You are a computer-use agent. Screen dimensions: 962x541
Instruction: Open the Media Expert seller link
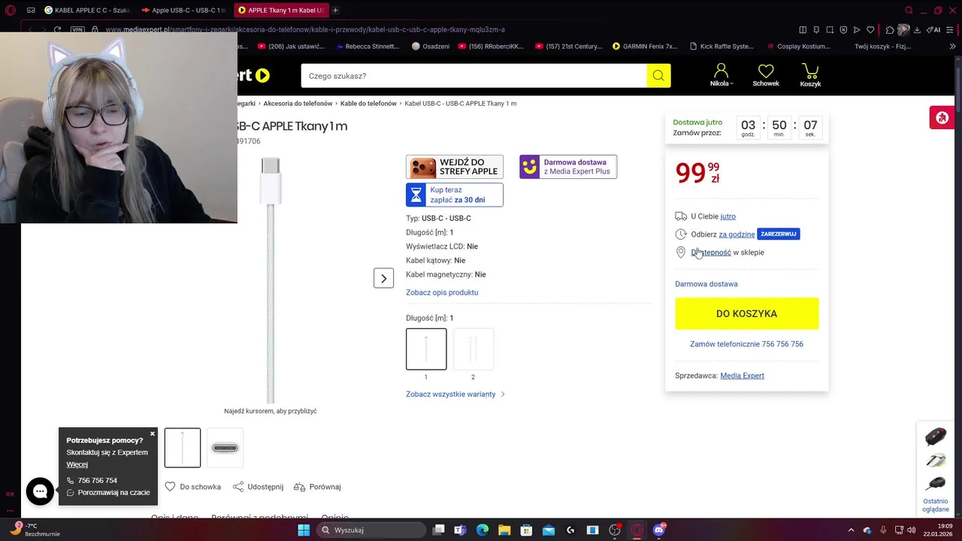coord(742,376)
